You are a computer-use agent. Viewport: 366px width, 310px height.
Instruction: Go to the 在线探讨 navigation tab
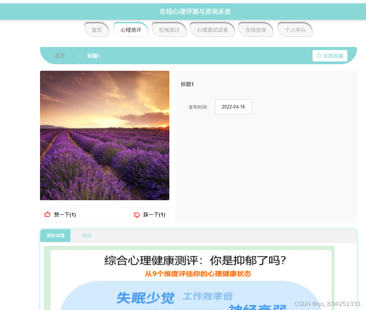(169, 30)
